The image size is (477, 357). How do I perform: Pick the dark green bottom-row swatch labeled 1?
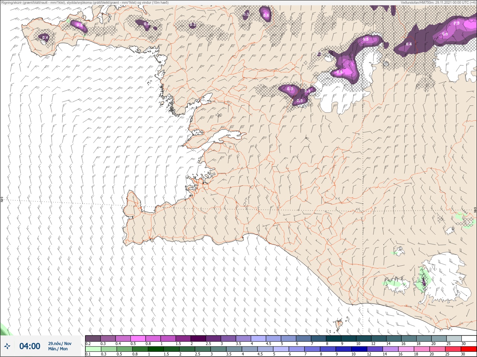tap(156, 349)
